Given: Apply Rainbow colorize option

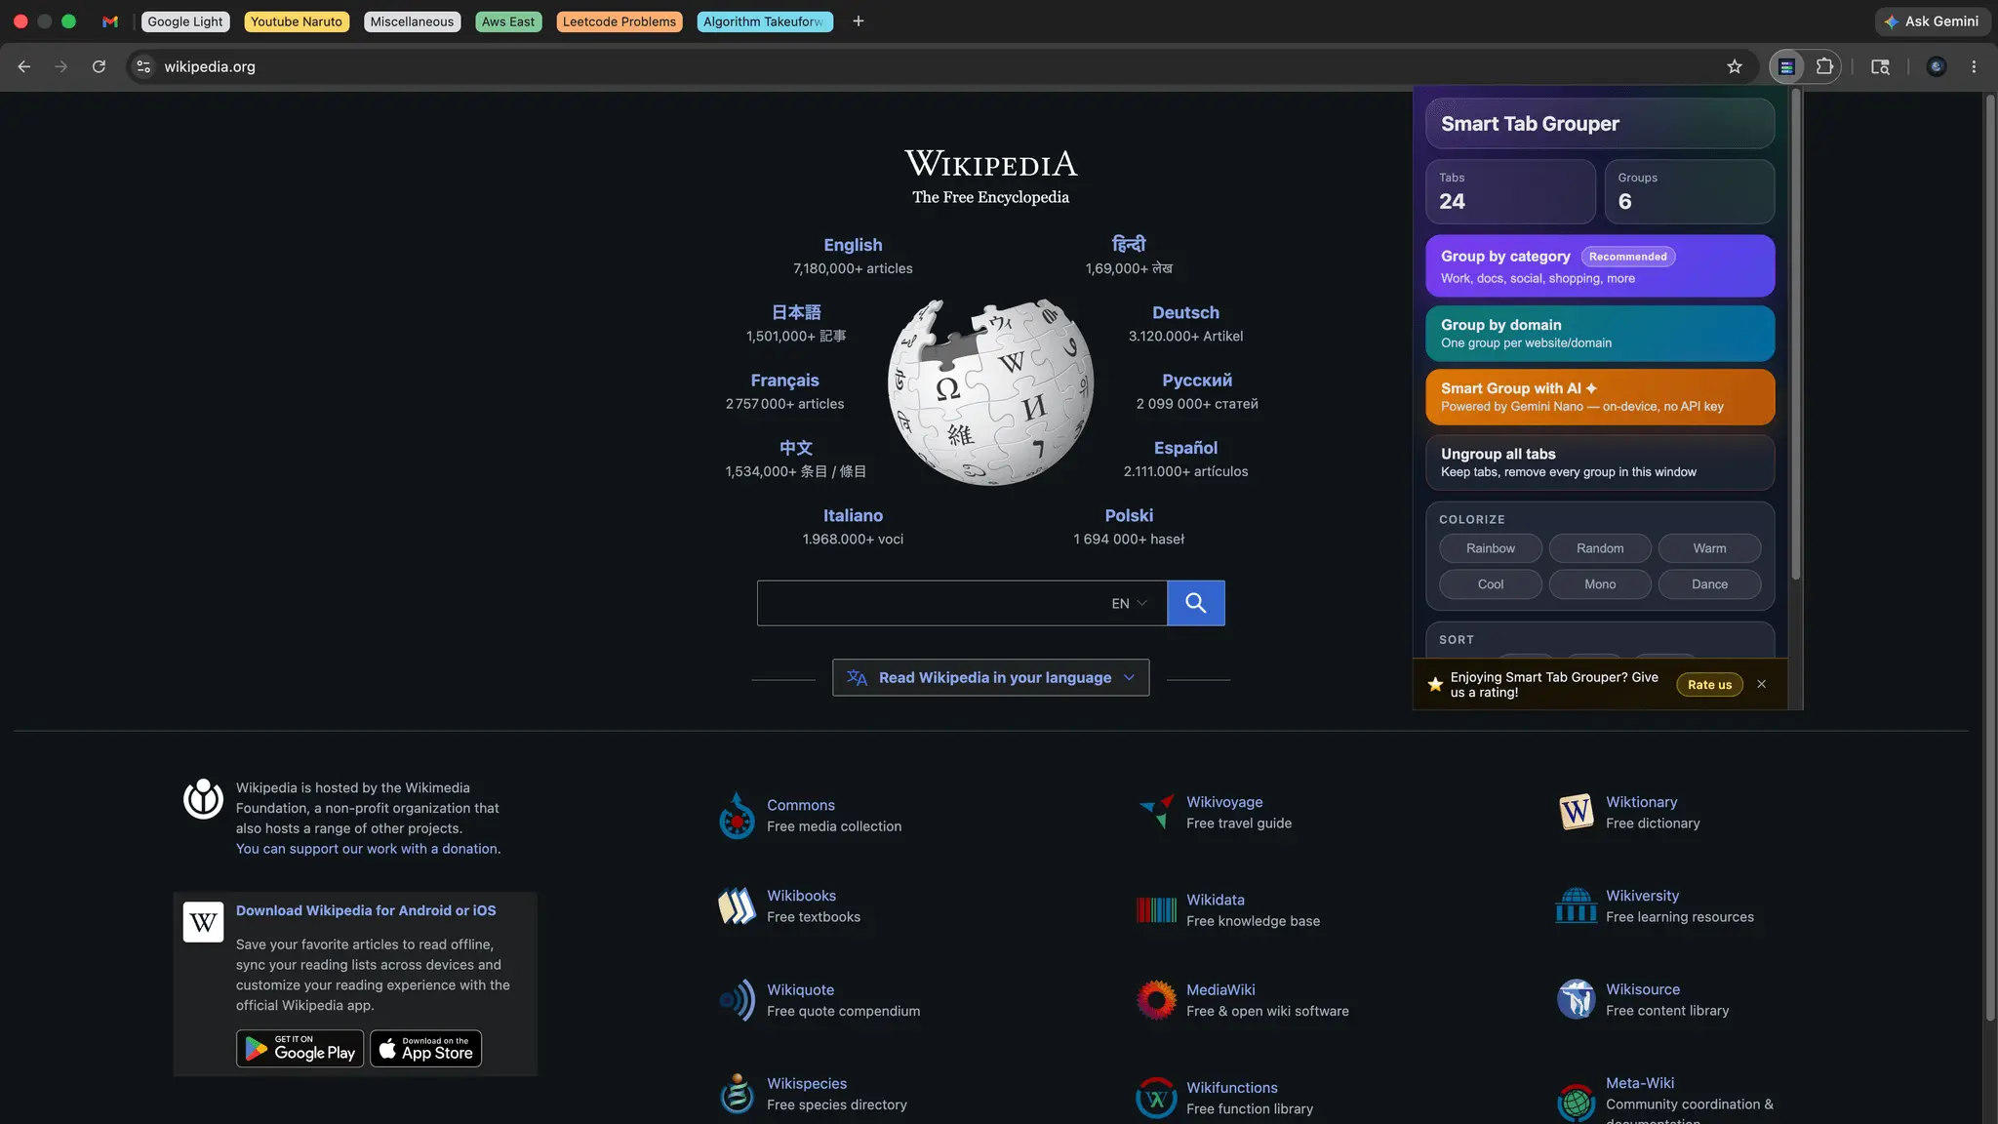Looking at the screenshot, I should click(1490, 548).
